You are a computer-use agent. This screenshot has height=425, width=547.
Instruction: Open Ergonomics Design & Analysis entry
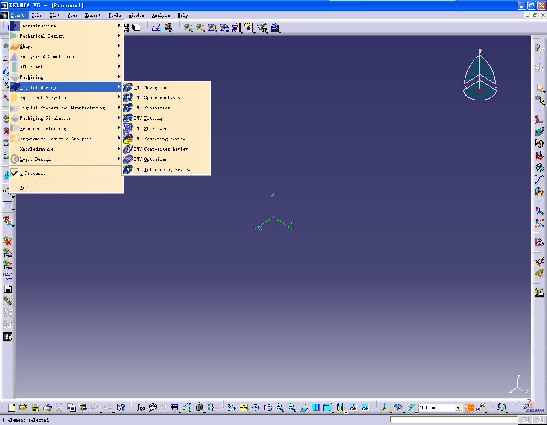pyautogui.click(x=66, y=139)
